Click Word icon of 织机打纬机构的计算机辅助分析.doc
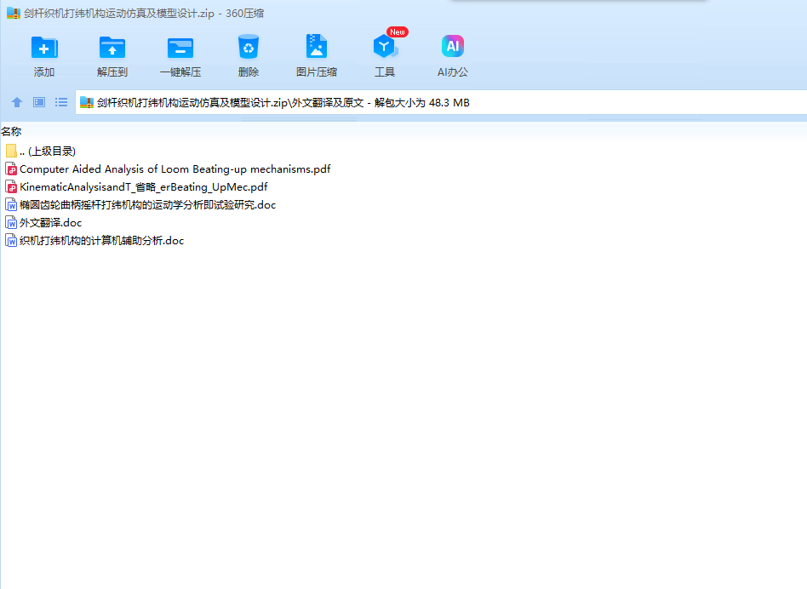 point(11,241)
